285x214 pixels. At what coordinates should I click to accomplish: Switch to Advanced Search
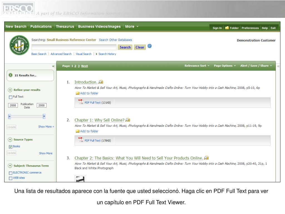pos(61,54)
